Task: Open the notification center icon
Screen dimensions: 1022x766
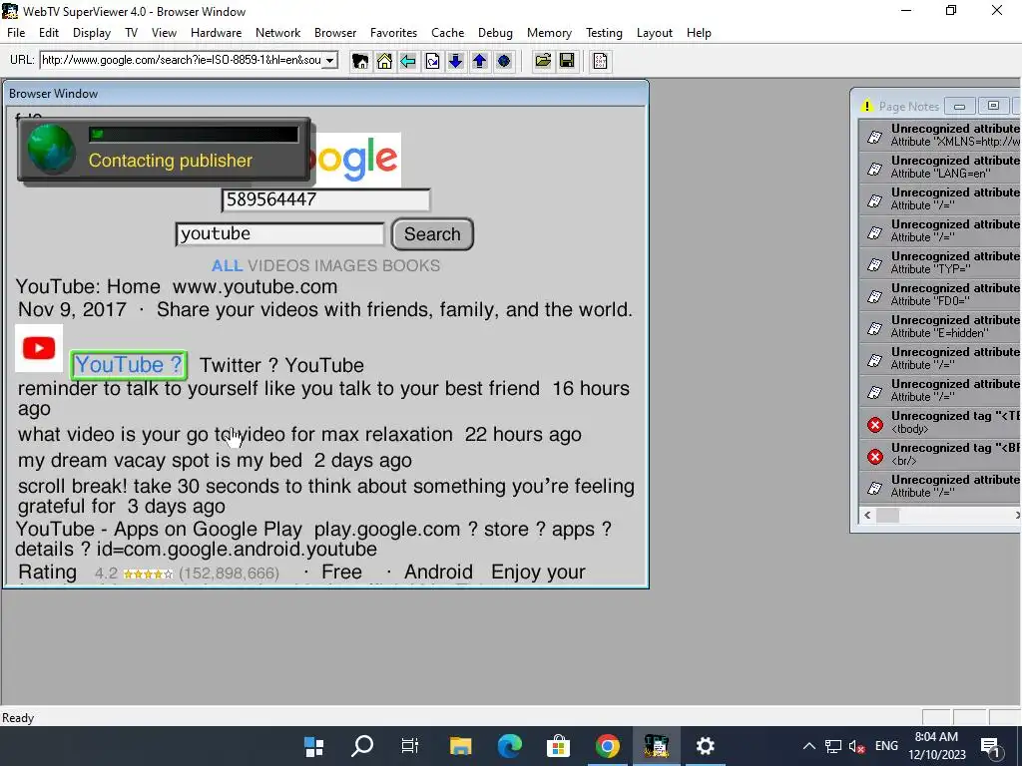Action: [x=991, y=746]
